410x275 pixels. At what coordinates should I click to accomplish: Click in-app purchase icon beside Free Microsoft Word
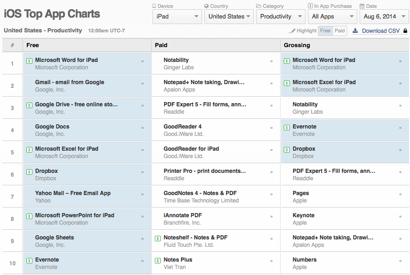(x=29, y=61)
